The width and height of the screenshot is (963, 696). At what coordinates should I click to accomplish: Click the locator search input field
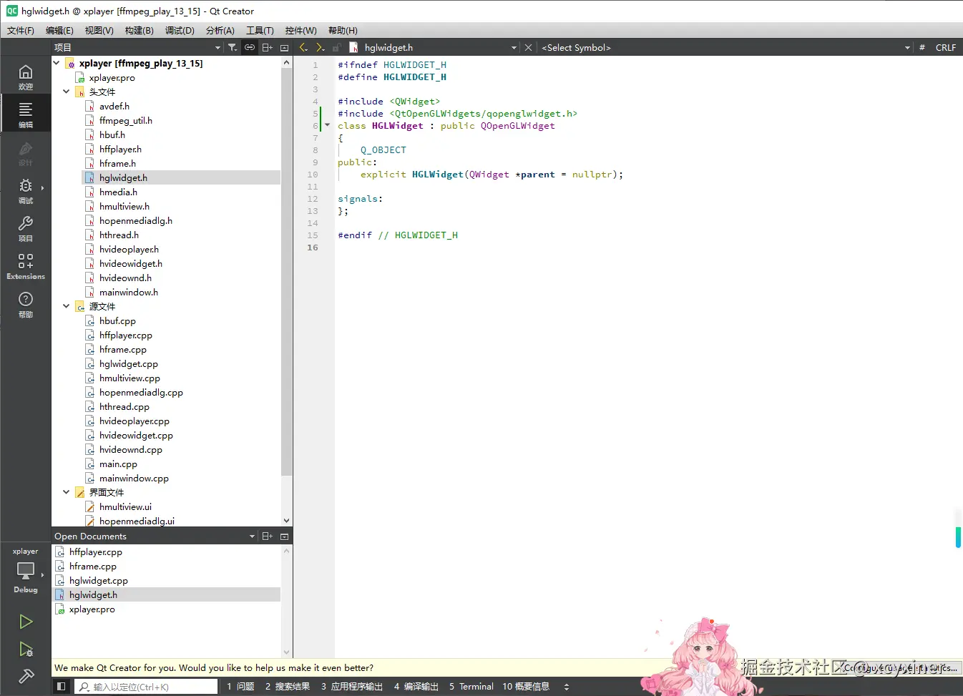coord(146,686)
